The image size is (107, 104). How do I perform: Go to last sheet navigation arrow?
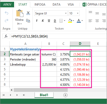coord(24,95)
